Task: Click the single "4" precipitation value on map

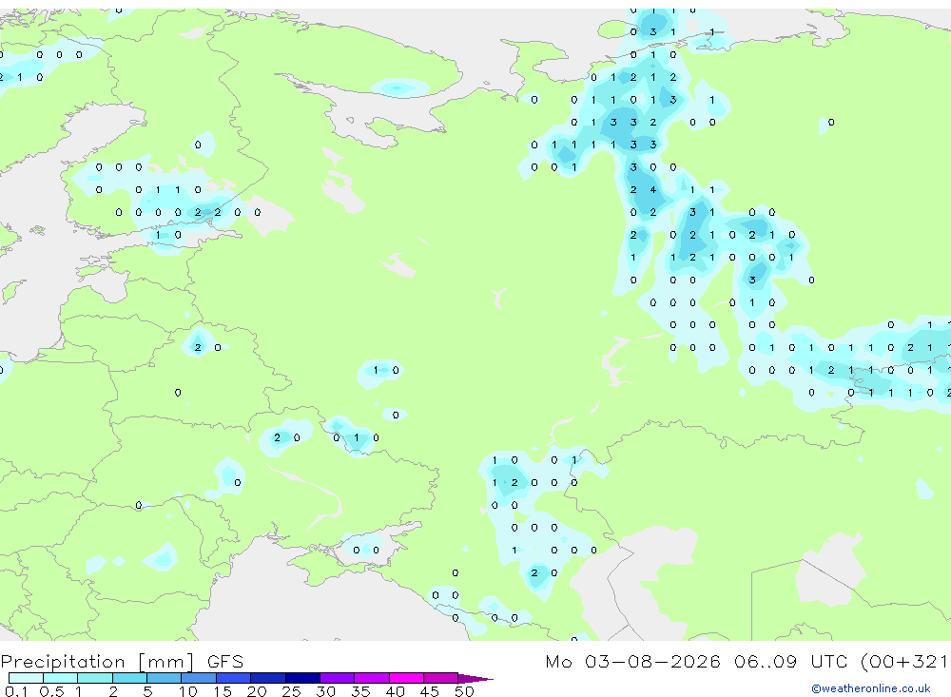Action: (653, 190)
